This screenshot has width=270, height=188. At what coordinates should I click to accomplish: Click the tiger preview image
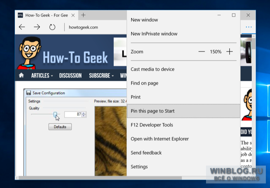pos(111,141)
